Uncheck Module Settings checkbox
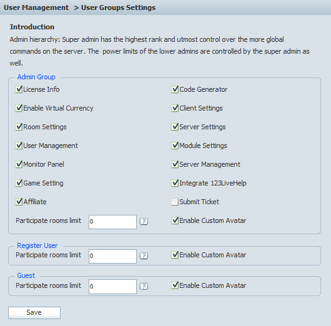 tap(175, 146)
